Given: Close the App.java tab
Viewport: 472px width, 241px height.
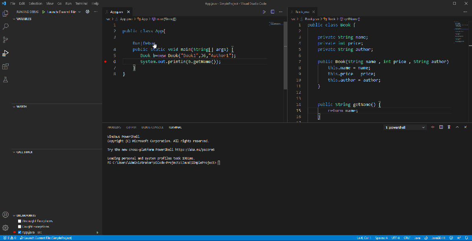Looking at the screenshot, I should pyautogui.click(x=128, y=12).
